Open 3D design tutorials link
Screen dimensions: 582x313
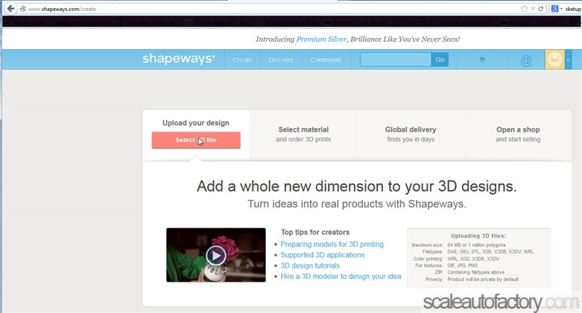[310, 265]
